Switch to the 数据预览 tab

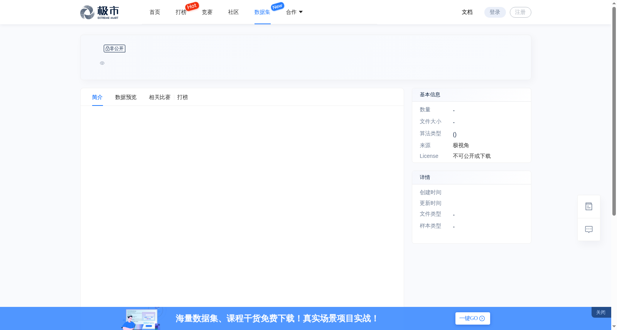(126, 97)
